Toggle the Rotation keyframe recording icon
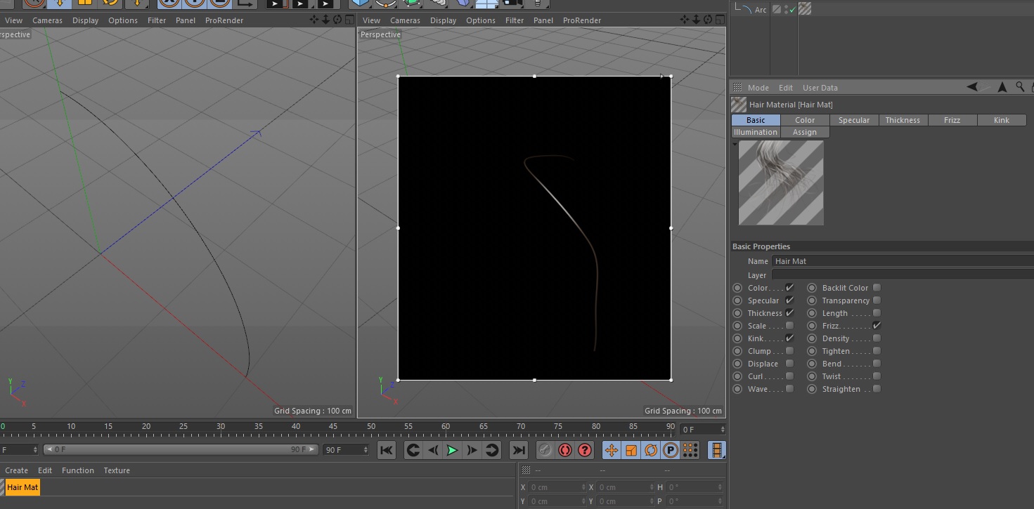Screen dimensions: 1034x509 (651, 450)
